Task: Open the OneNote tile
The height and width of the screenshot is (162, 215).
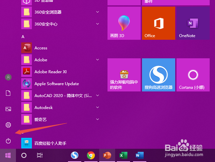Action: pos(193,23)
